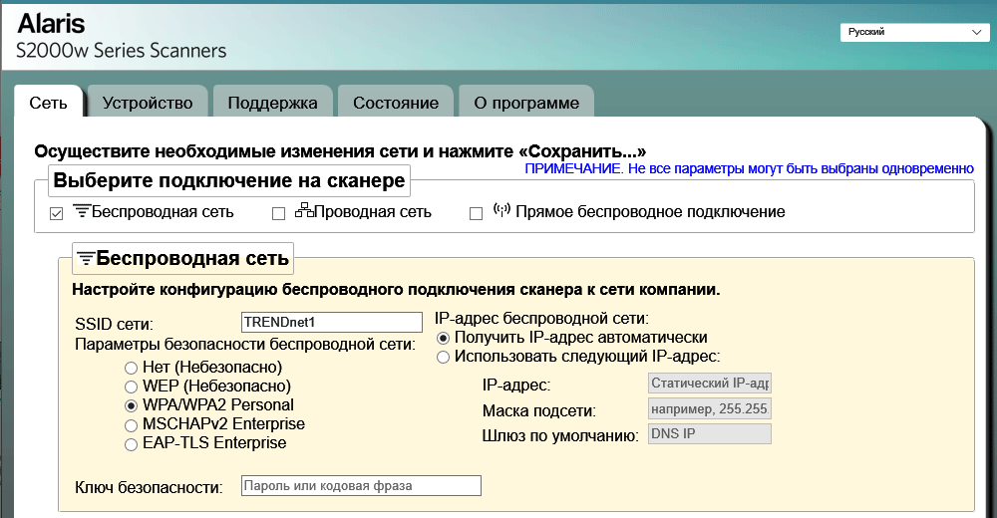Click the direct wireless antenna icon
Viewport: 997px width, 518px height.
pos(501,209)
